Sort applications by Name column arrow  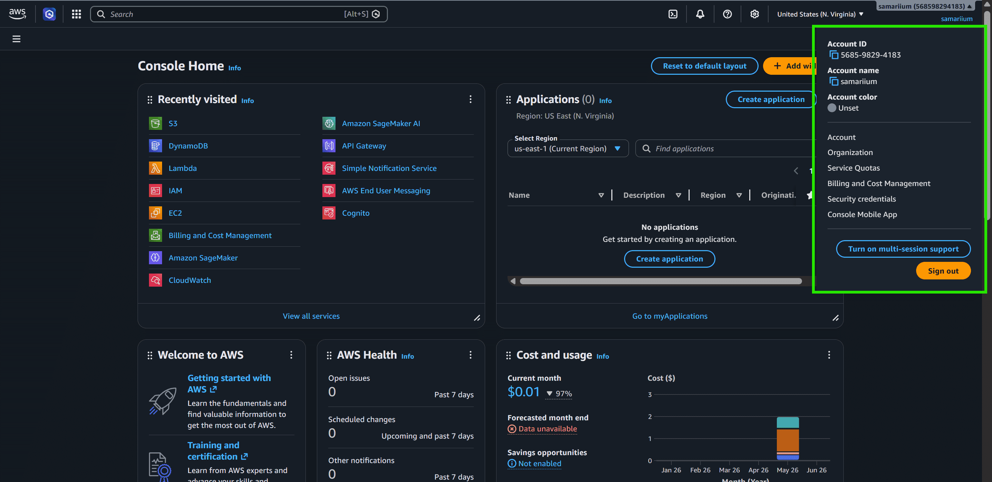(601, 195)
